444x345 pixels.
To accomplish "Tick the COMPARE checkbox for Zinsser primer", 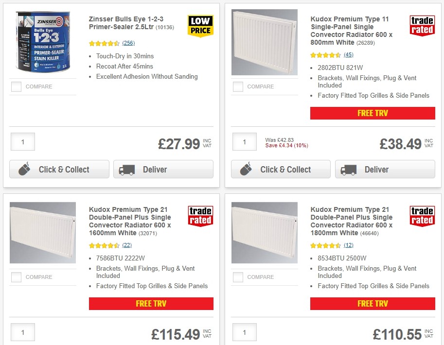I will click(16, 86).
